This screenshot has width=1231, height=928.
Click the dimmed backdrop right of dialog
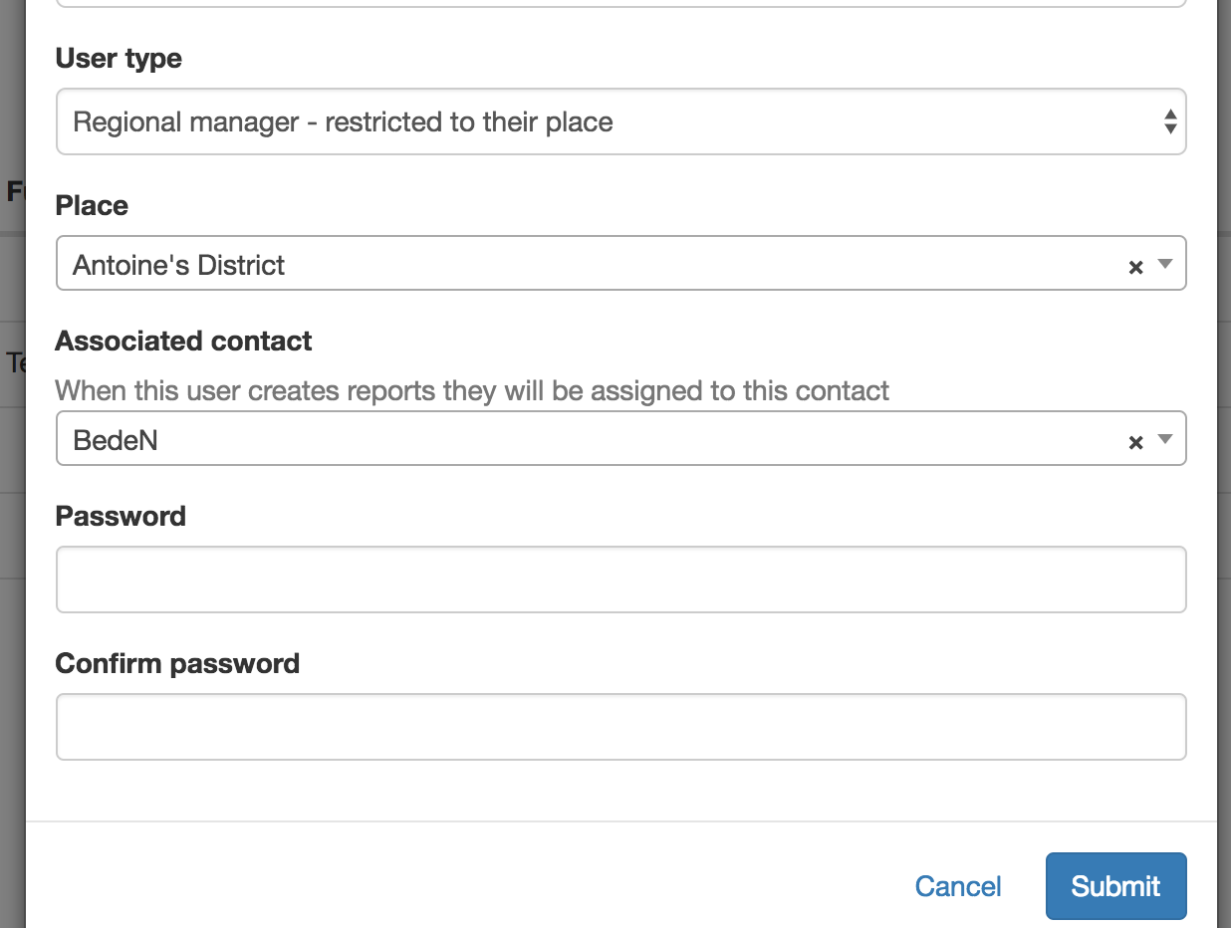pos(1224,498)
